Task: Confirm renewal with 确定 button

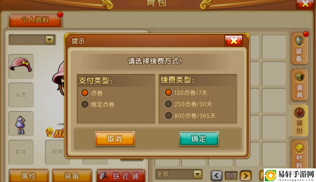Action: point(199,139)
